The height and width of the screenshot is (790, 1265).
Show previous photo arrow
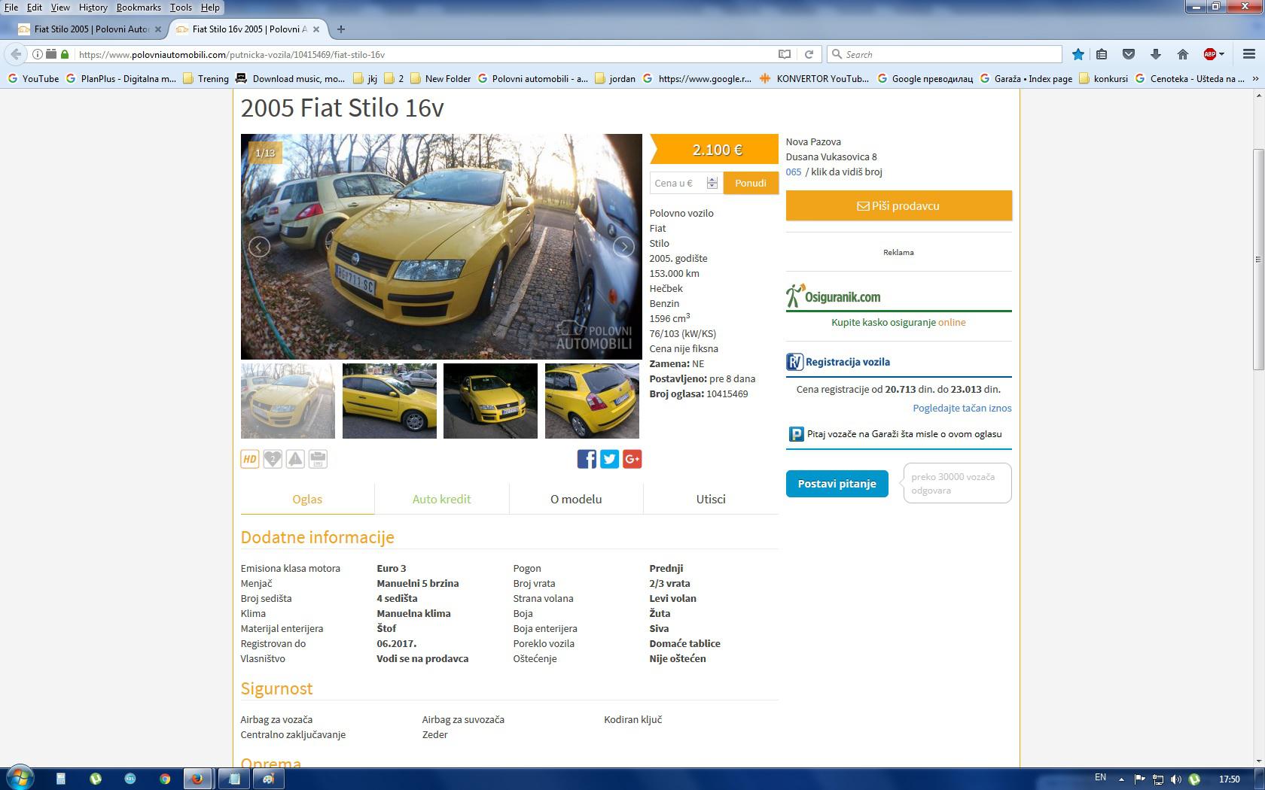click(259, 247)
